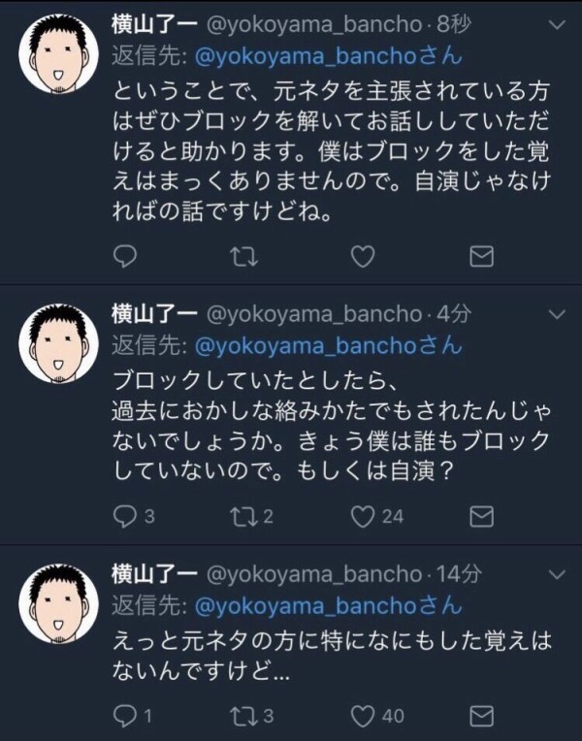Retweet the 8秒 tweet
582x741 pixels.
(245, 255)
